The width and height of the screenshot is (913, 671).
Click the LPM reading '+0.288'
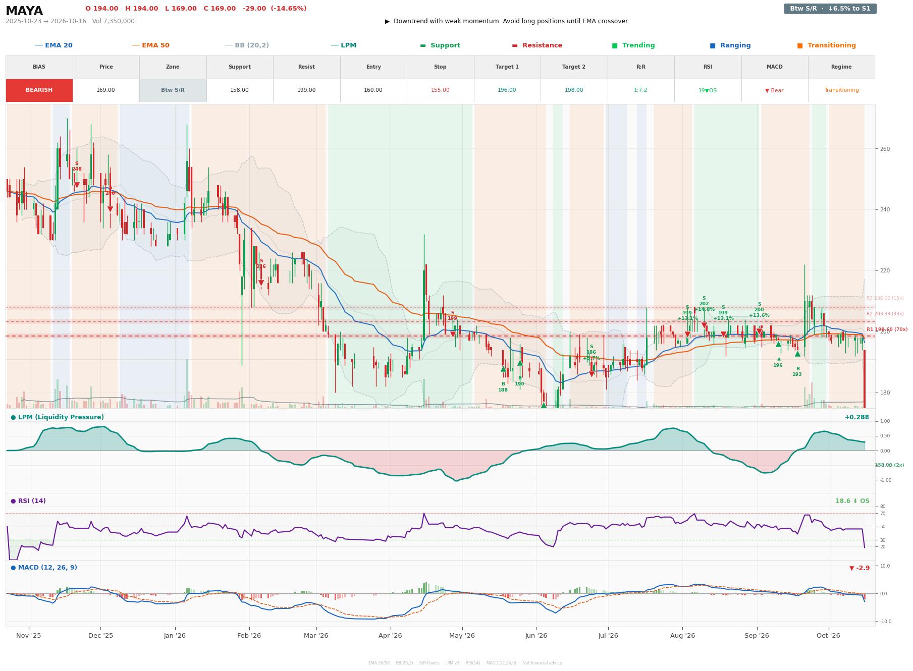[857, 417]
